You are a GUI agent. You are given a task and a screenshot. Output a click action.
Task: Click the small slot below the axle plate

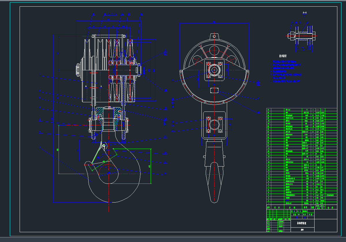pos(214,90)
